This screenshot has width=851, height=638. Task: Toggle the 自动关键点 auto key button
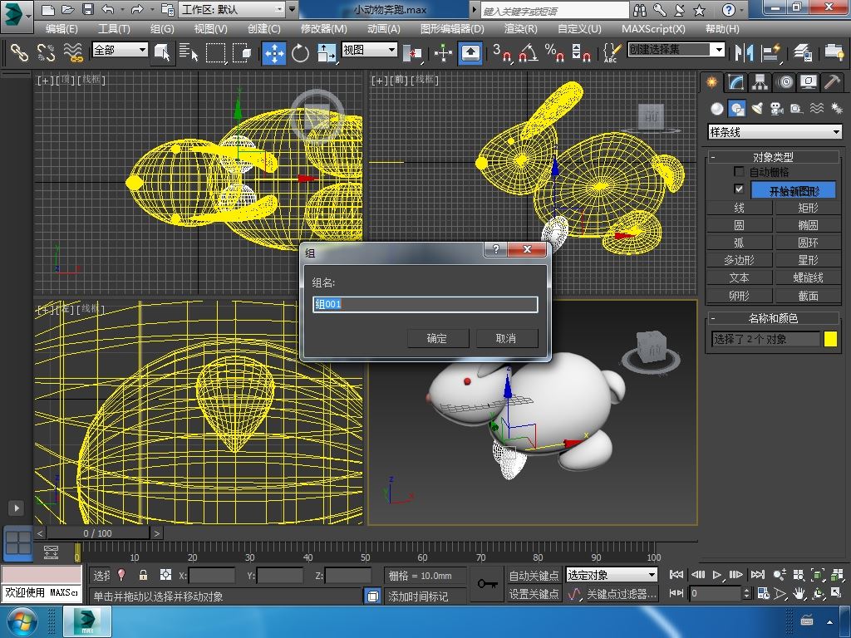point(534,575)
